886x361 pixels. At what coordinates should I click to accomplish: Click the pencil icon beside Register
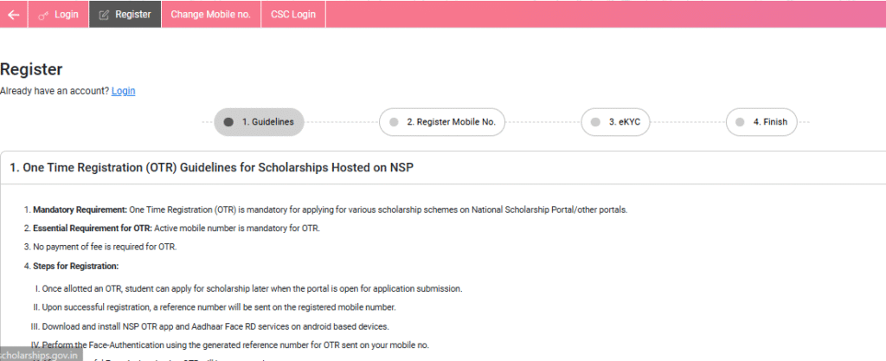(x=105, y=15)
